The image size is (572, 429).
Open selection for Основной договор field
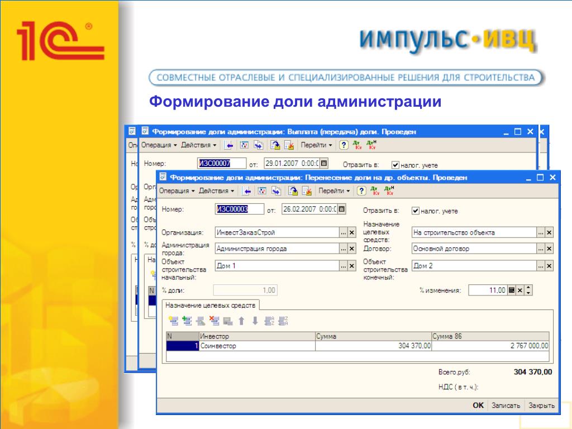pyautogui.click(x=541, y=249)
